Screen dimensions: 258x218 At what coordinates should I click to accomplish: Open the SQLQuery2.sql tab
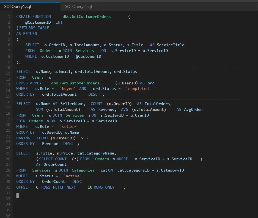tap(78, 7)
